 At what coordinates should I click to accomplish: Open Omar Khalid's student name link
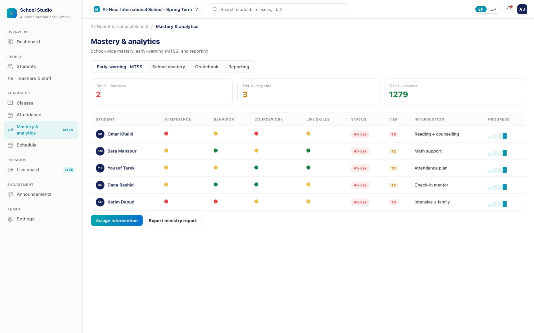point(120,134)
